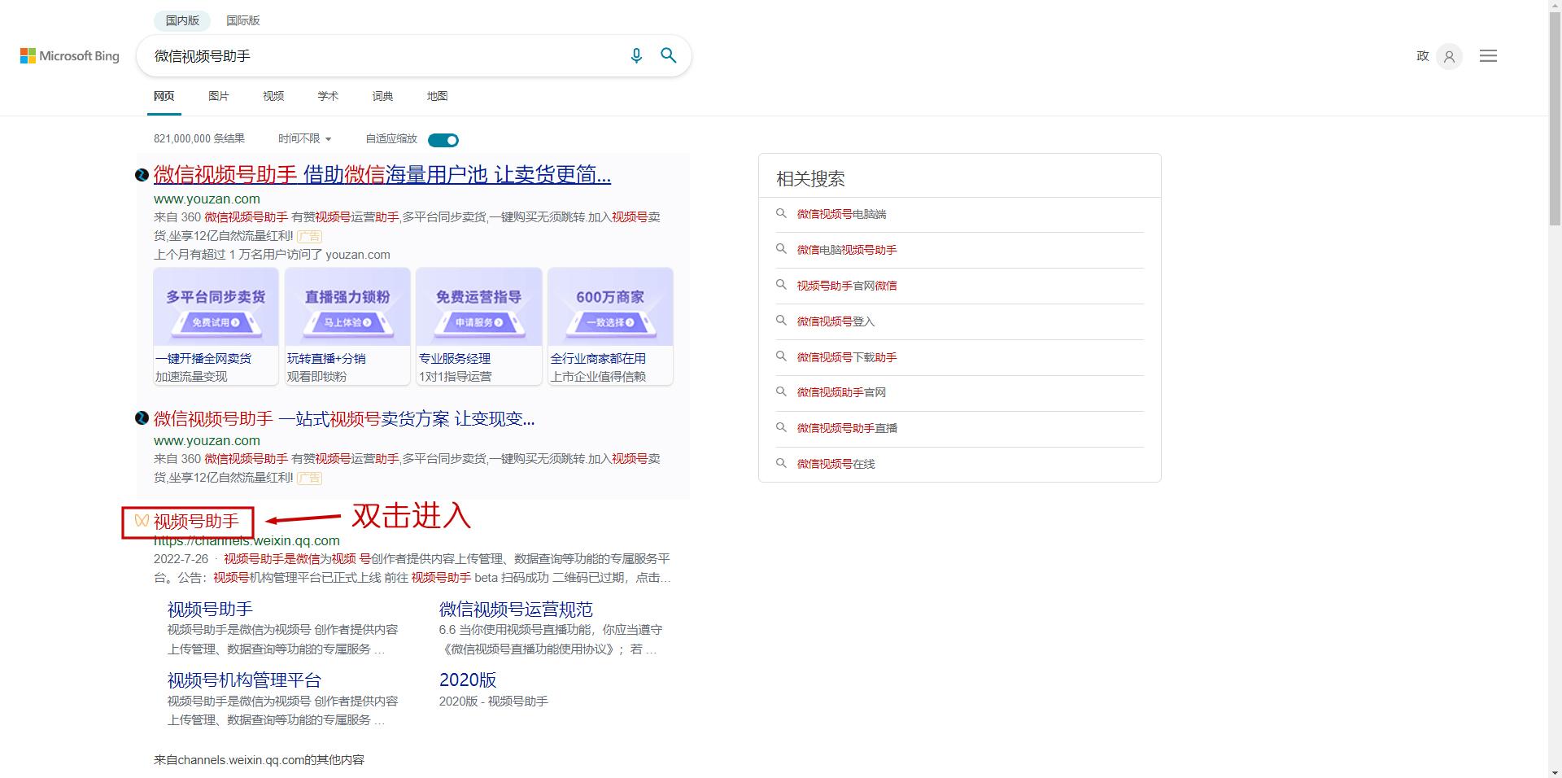Click the magnifier icon beside 微信视频助手官网

tap(781, 391)
